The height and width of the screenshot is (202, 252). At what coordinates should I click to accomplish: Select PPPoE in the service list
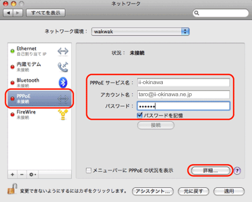click(40, 99)
